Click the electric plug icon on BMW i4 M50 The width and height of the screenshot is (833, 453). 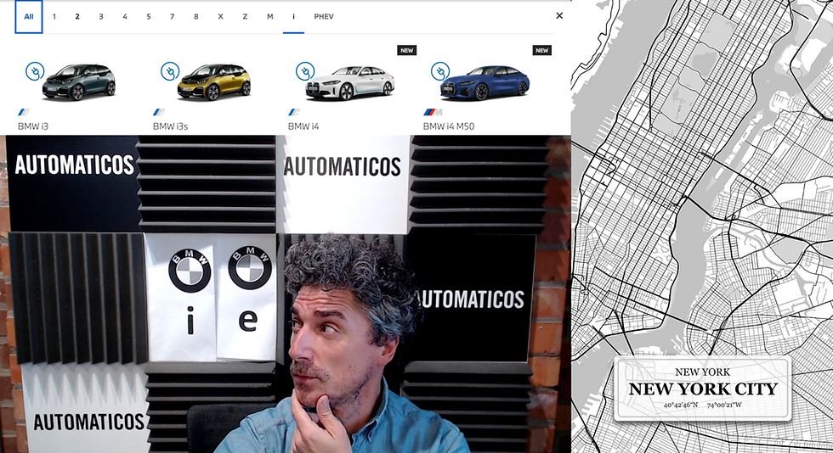coord(440,71)
